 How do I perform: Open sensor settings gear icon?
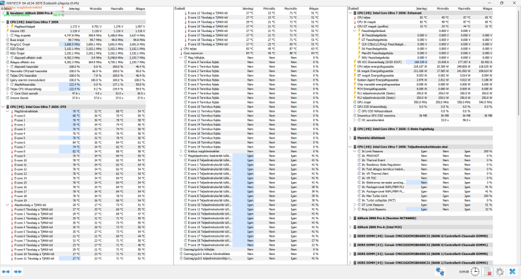[500, 272]
